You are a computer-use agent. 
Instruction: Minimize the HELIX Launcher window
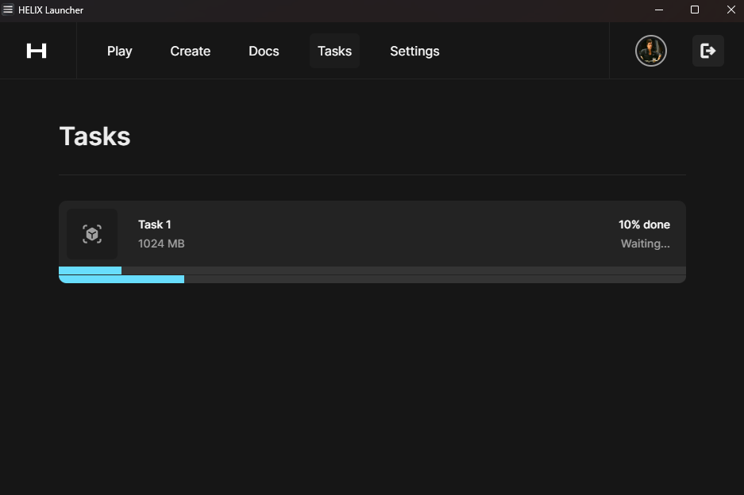tap(659, 10)
